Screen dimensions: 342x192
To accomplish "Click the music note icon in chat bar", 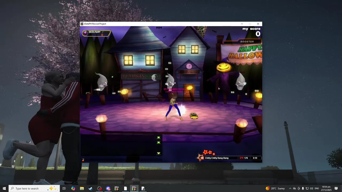I will coord(83,160).
